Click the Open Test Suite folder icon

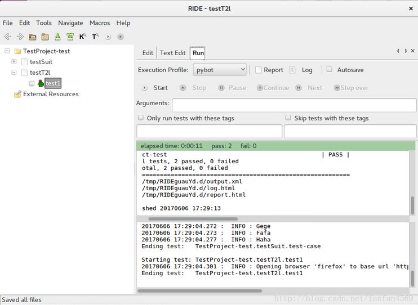[33, 37]
